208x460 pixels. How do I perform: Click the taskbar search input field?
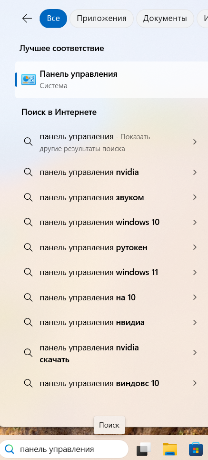64,449
